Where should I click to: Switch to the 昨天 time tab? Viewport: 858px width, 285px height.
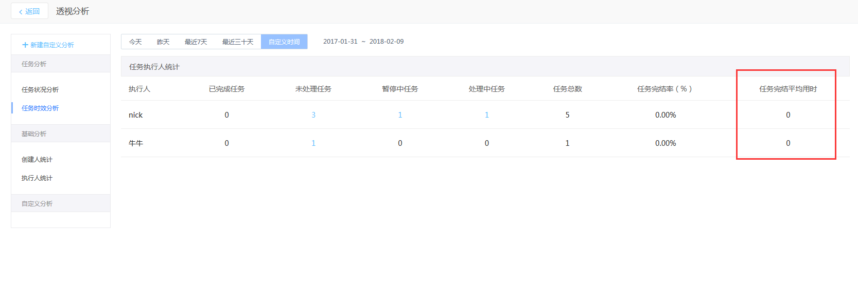(163, 42)
